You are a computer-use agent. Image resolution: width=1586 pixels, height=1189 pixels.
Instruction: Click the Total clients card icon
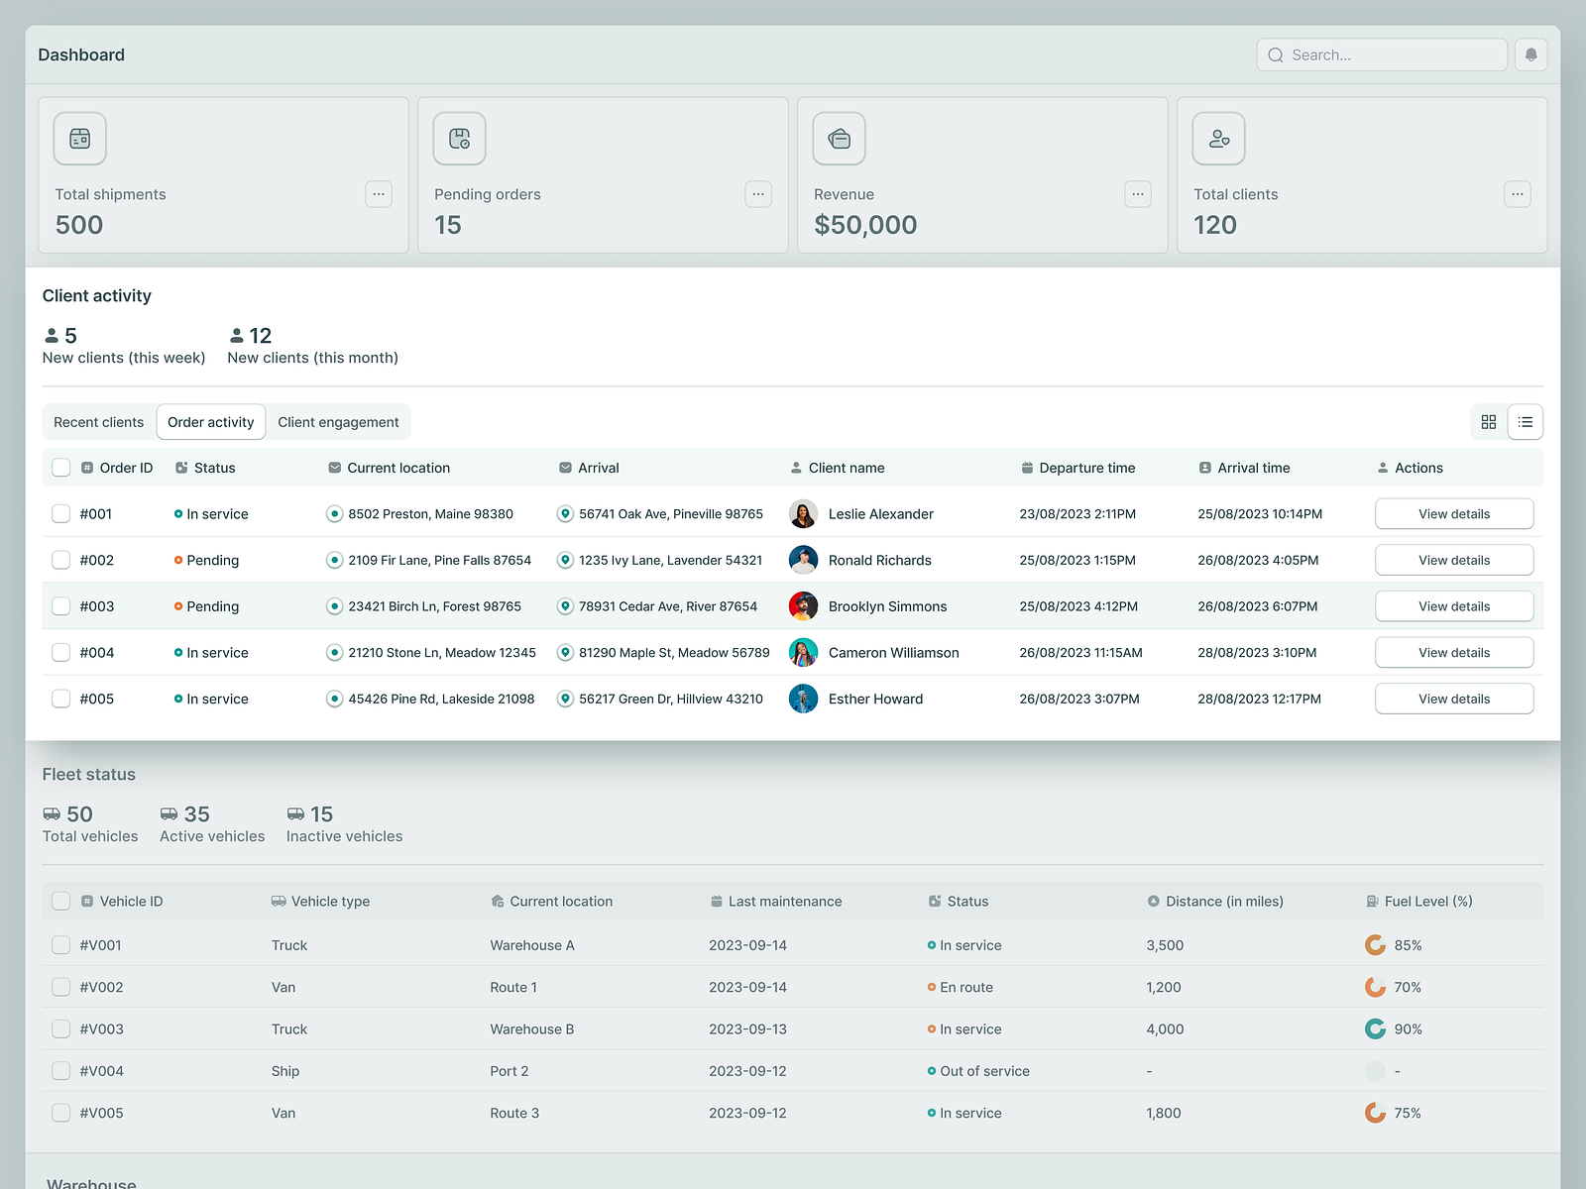[x=1218, y=139]
